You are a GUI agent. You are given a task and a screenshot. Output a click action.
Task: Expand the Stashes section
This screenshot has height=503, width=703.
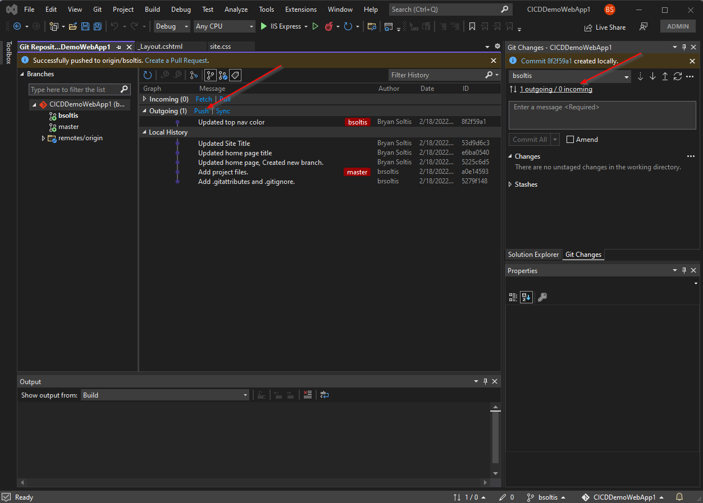510,184
